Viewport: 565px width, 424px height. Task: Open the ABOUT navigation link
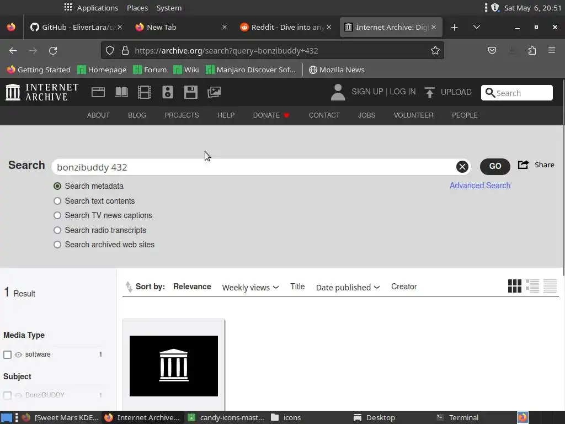(98, 115)
